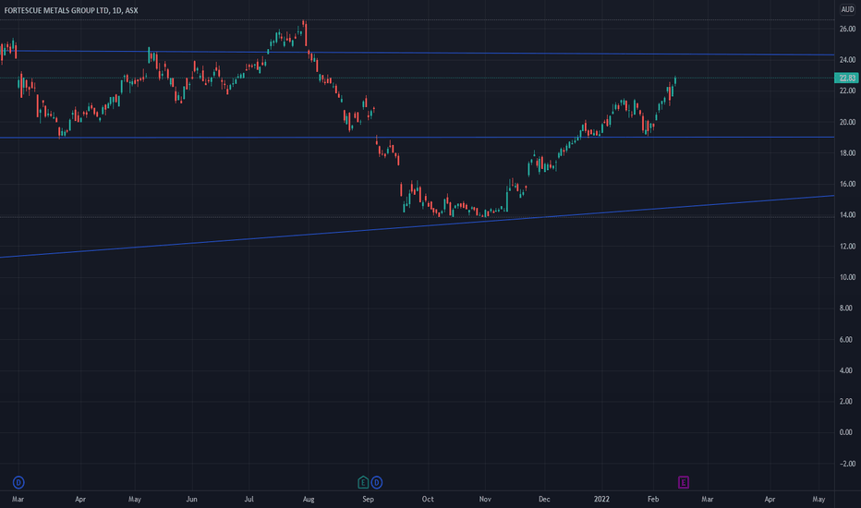Open the green earnings marker near Sep
The width and height of the screenshot is (861, 508).
click(363, 483)
